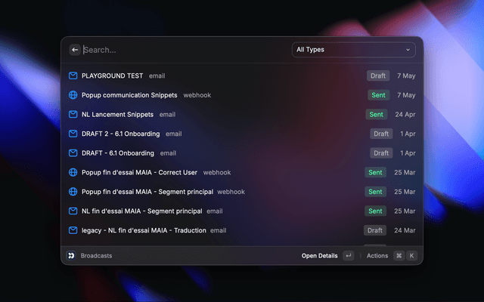The width and height of the screenshot is (484, 302).
Task: Expand the type filter using the chevron arrow
Action: [x=408, y=50]
